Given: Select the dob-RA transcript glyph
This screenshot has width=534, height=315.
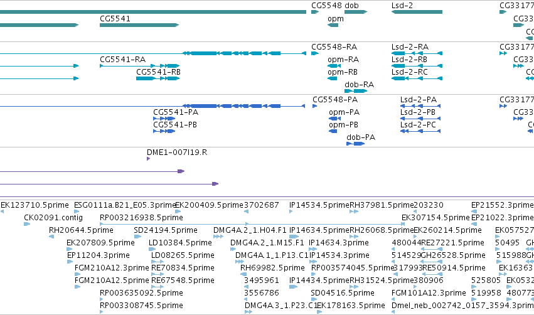Looking at the screenshot, I should click(356, 91).
